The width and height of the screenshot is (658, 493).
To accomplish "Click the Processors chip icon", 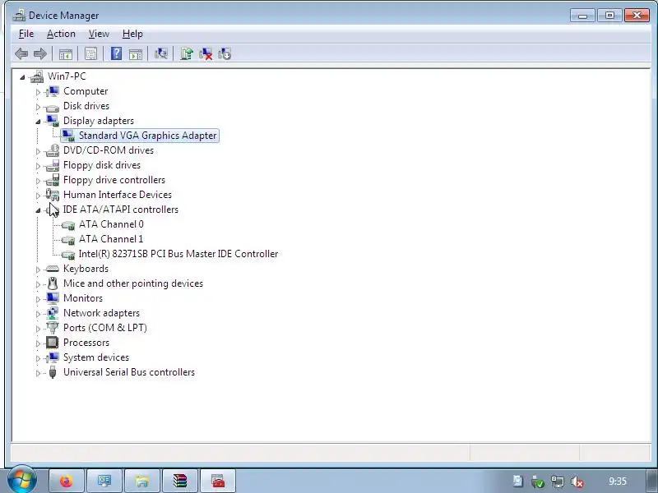I will click(53, 343).
